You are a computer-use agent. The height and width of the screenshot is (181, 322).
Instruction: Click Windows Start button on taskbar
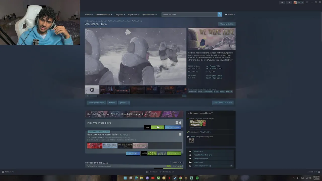tap(125, 178)
